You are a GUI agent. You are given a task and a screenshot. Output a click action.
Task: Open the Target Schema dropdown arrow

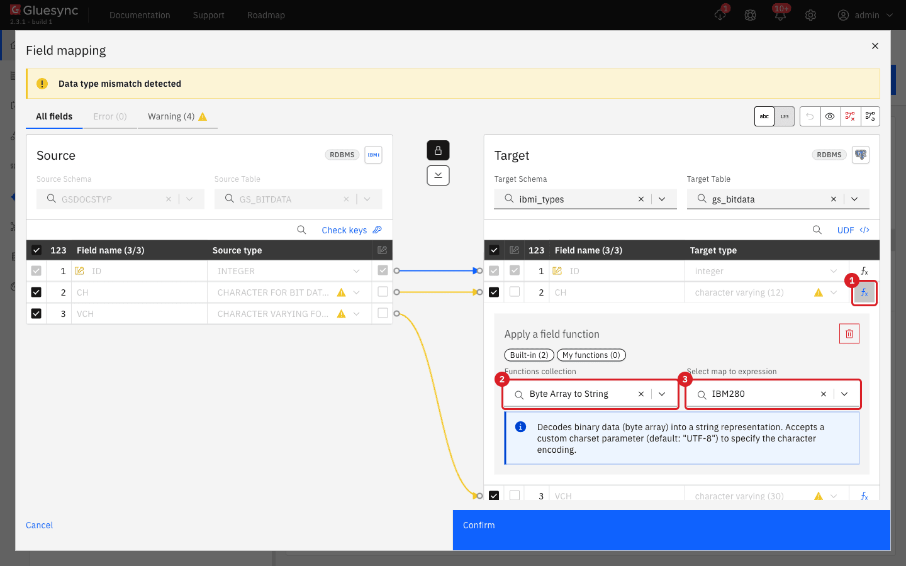click(x=662, y=199)
